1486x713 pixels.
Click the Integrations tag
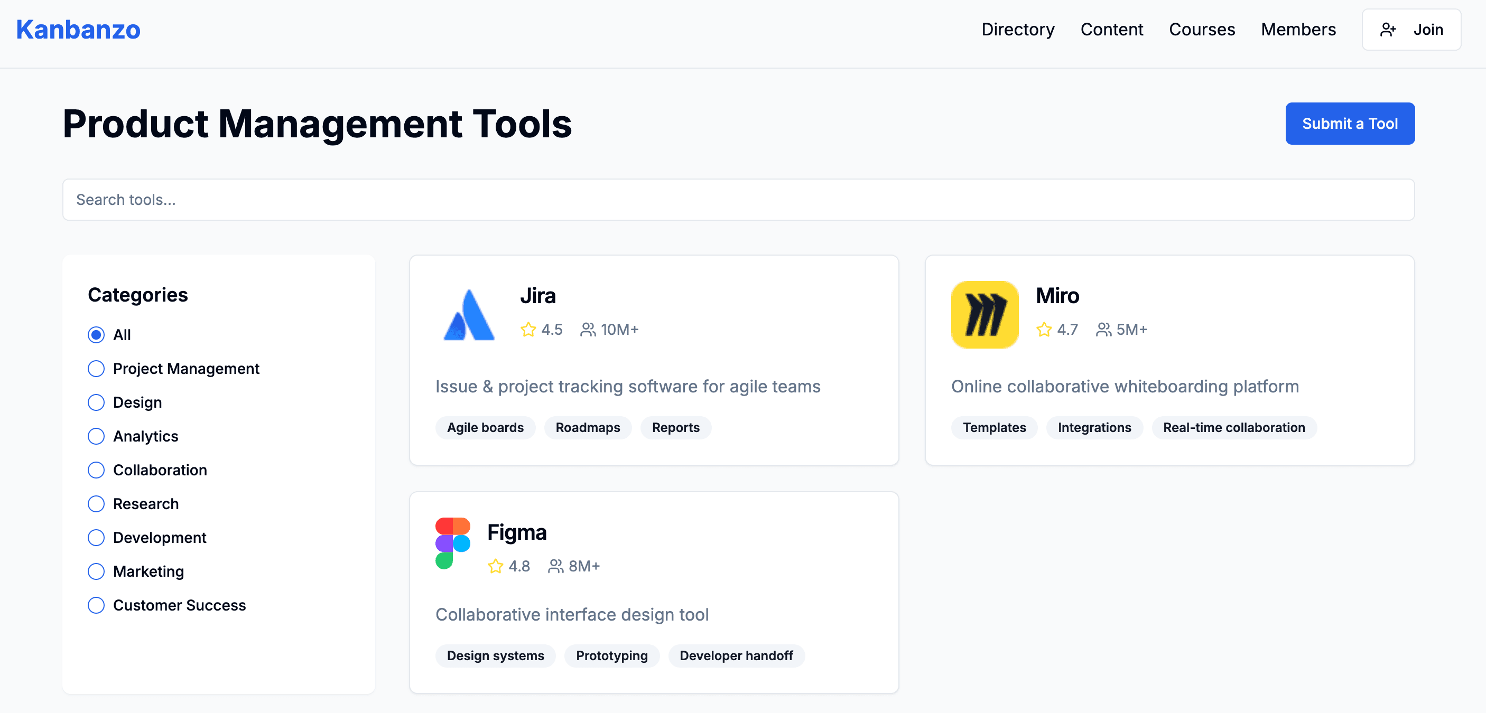[1094, 428]
